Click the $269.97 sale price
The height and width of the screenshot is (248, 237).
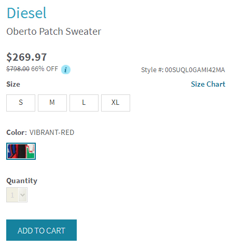(26, 57)
